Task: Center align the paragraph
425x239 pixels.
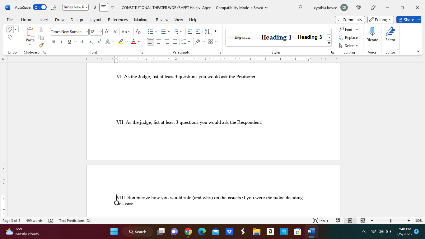Action: (x=159, y=42)
